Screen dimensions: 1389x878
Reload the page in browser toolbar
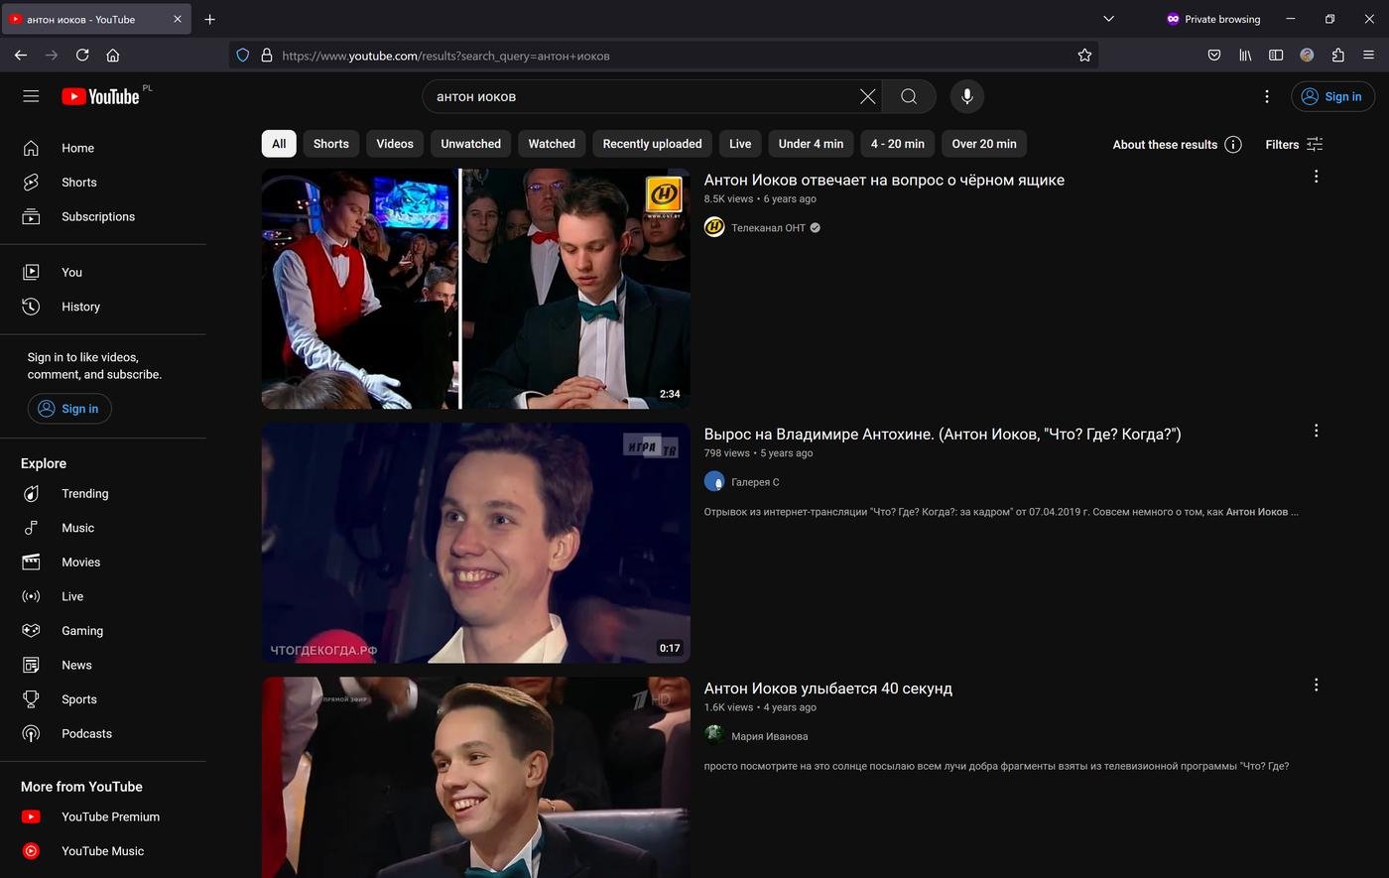click(x=82, y=56)
